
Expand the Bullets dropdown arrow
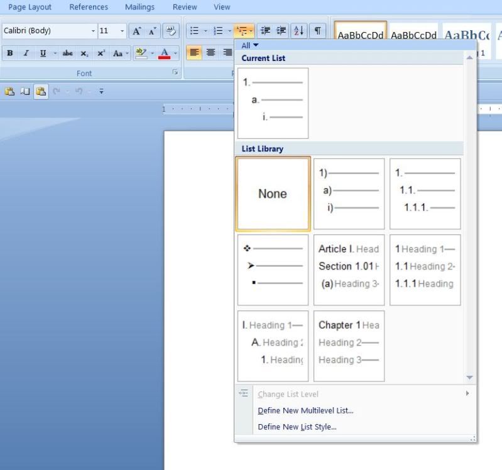click(205, 31)
